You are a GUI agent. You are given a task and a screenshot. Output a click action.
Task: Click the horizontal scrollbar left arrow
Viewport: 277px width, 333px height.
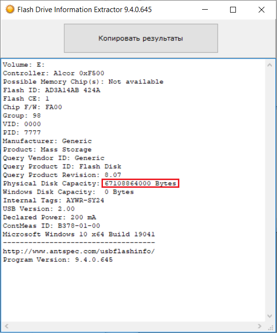click(x=7, y=326)
